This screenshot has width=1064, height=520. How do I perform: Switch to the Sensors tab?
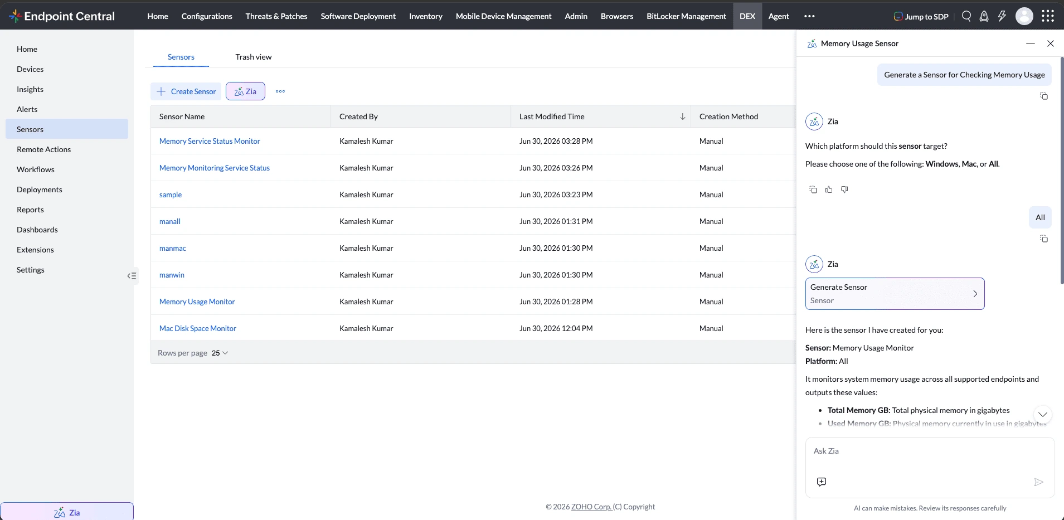(181, 57)
